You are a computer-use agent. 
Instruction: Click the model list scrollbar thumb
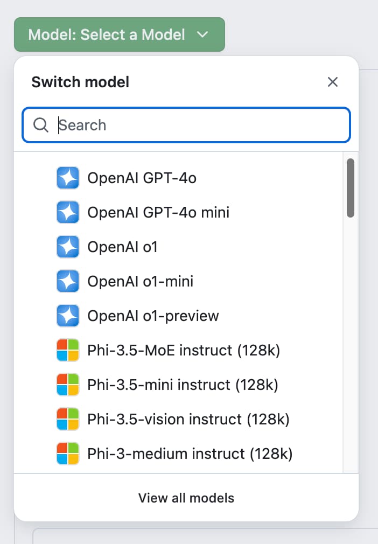coord(351,187)
